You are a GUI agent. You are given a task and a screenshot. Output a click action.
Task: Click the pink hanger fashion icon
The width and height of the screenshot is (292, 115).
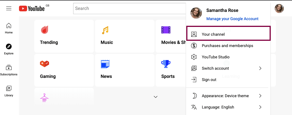(x=44, y=98)
